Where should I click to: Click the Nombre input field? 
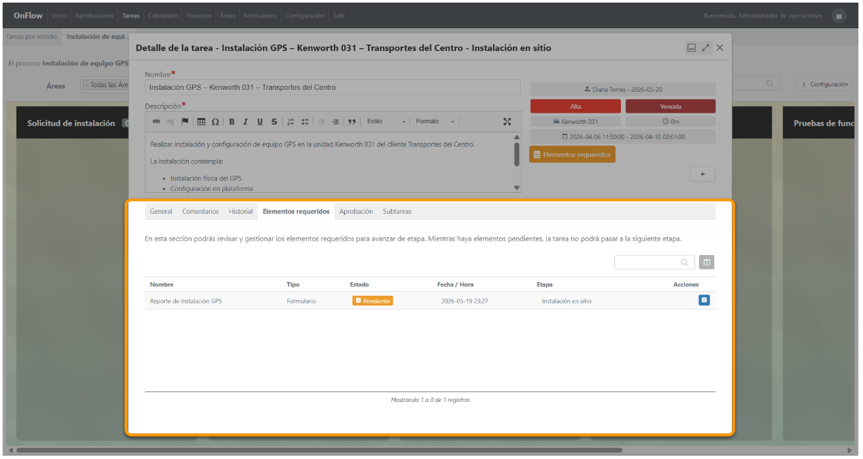332,87
